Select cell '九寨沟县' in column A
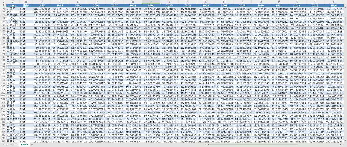This screenshot has width=347, height=147. coord(13,15)
